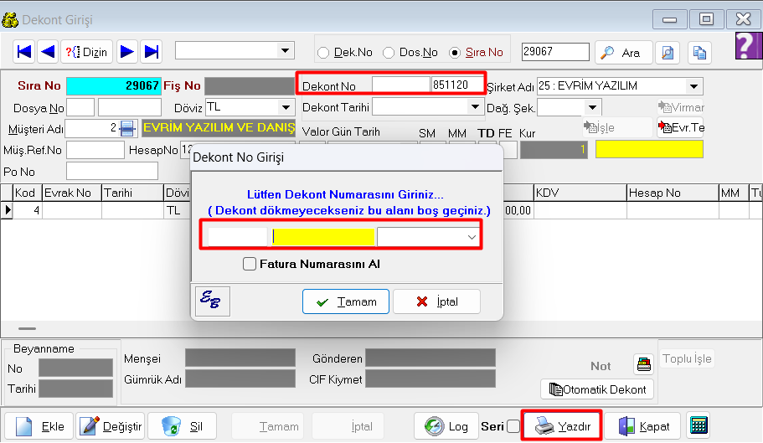The height and width of the screenshot is (443, 763).
Task: Open the Dizin index button
Action: [85, 52]
